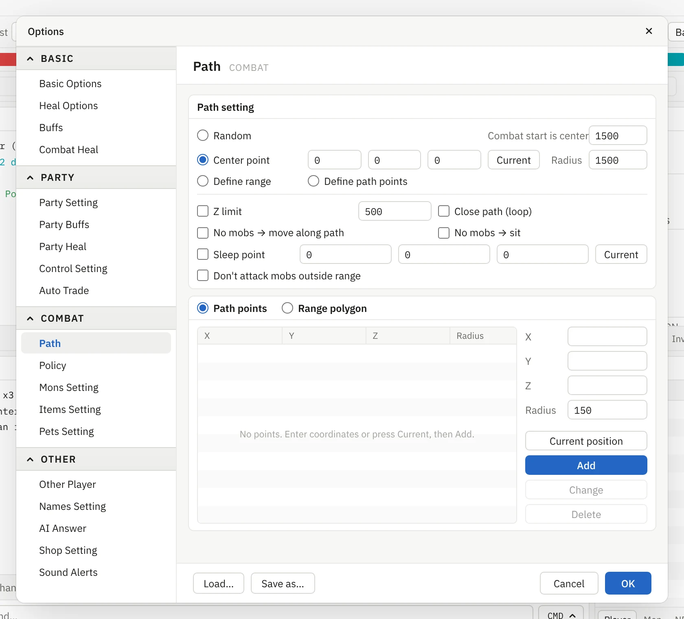Confirm settings with OK button
Image resolution: width=684 pixels, height=619 pixels.
628,584
